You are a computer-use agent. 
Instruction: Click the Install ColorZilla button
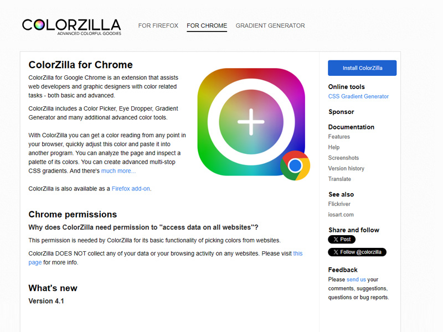point(362,68)
